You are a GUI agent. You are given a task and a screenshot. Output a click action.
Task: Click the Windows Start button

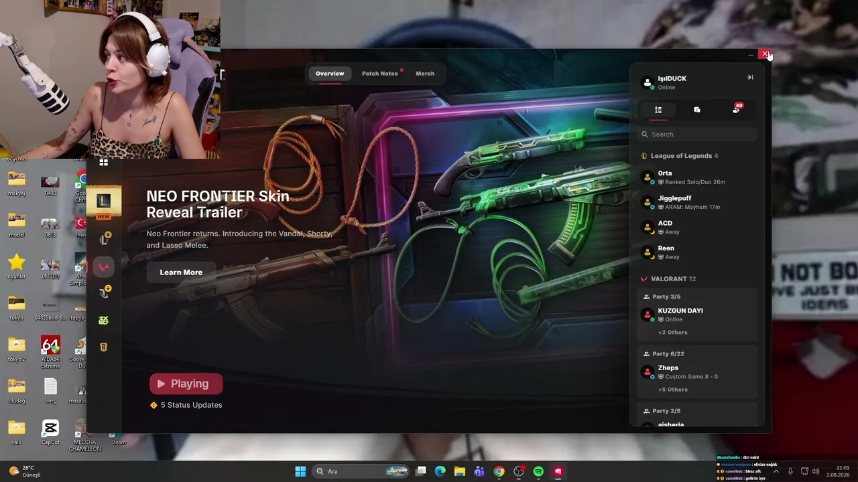pos(300,471)
